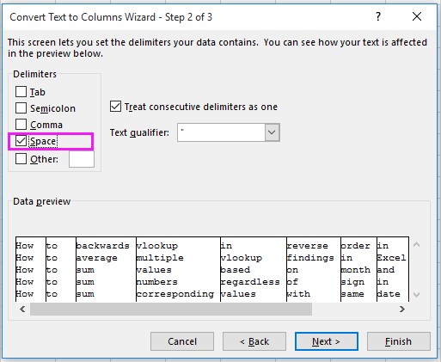Click the preview scroll left arrow
Screen dimensions: 441x362
(x=22, y=309)
